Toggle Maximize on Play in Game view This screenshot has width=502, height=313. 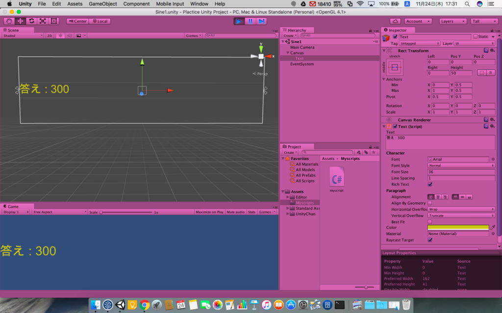click(x=209, y=212)
